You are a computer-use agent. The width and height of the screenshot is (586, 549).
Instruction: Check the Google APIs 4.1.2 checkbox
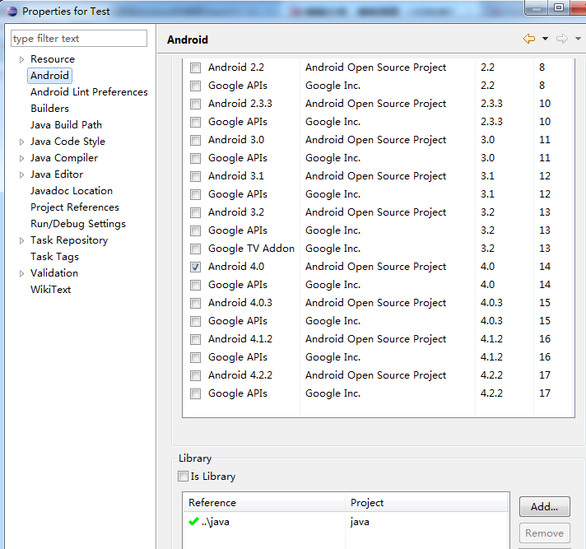coord(195,358)
